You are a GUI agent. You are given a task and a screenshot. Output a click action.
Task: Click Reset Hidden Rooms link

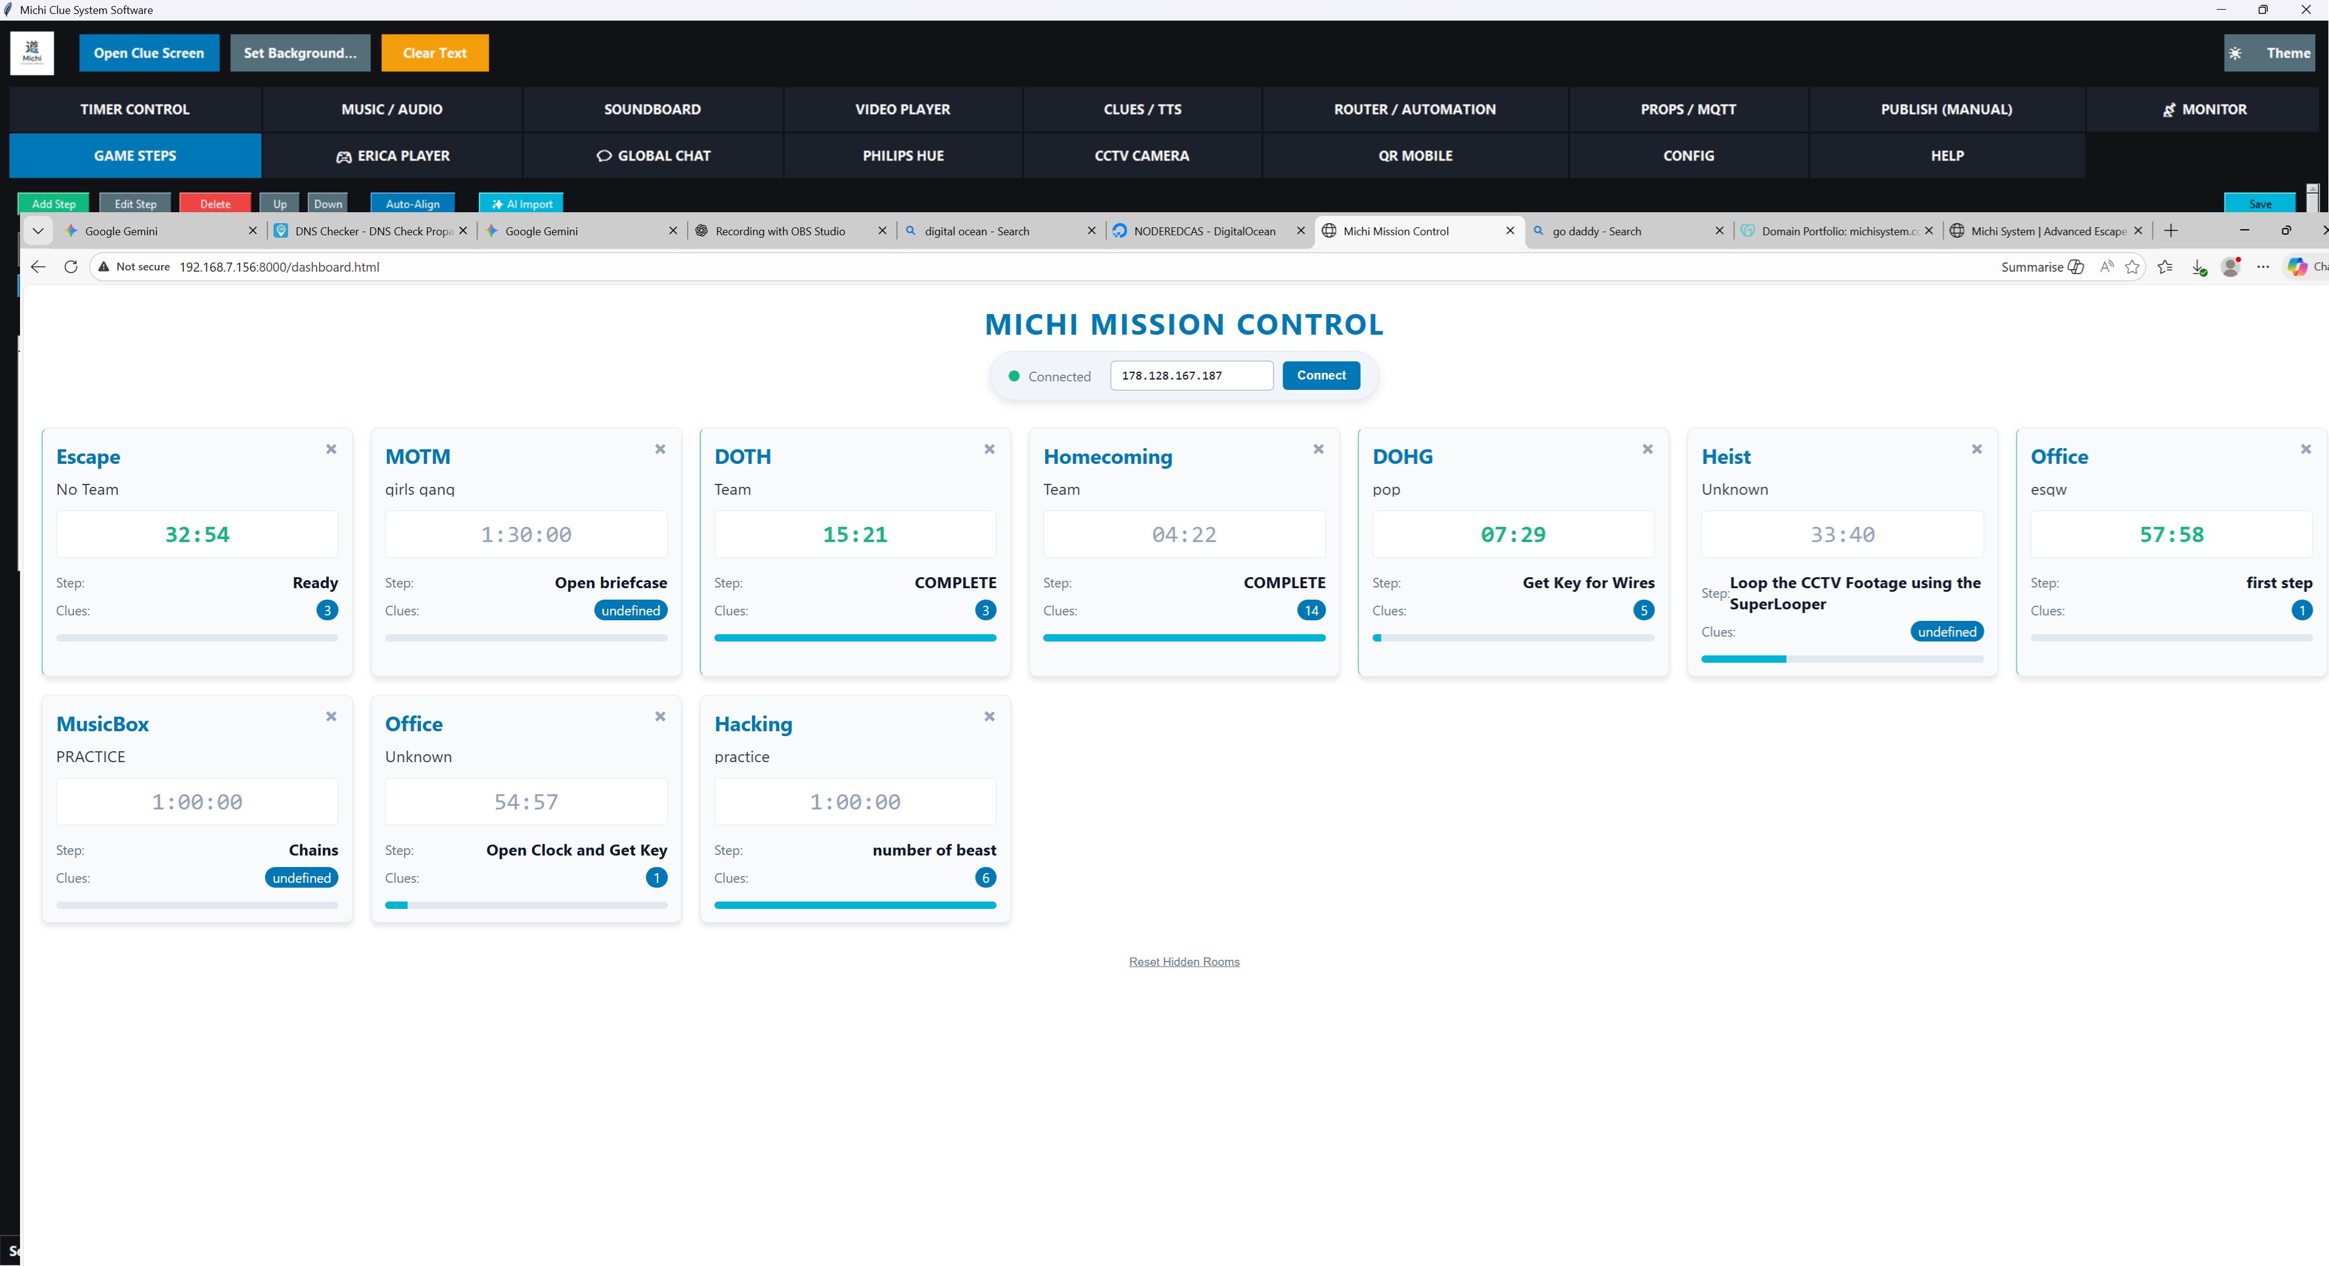(1183, 962)
